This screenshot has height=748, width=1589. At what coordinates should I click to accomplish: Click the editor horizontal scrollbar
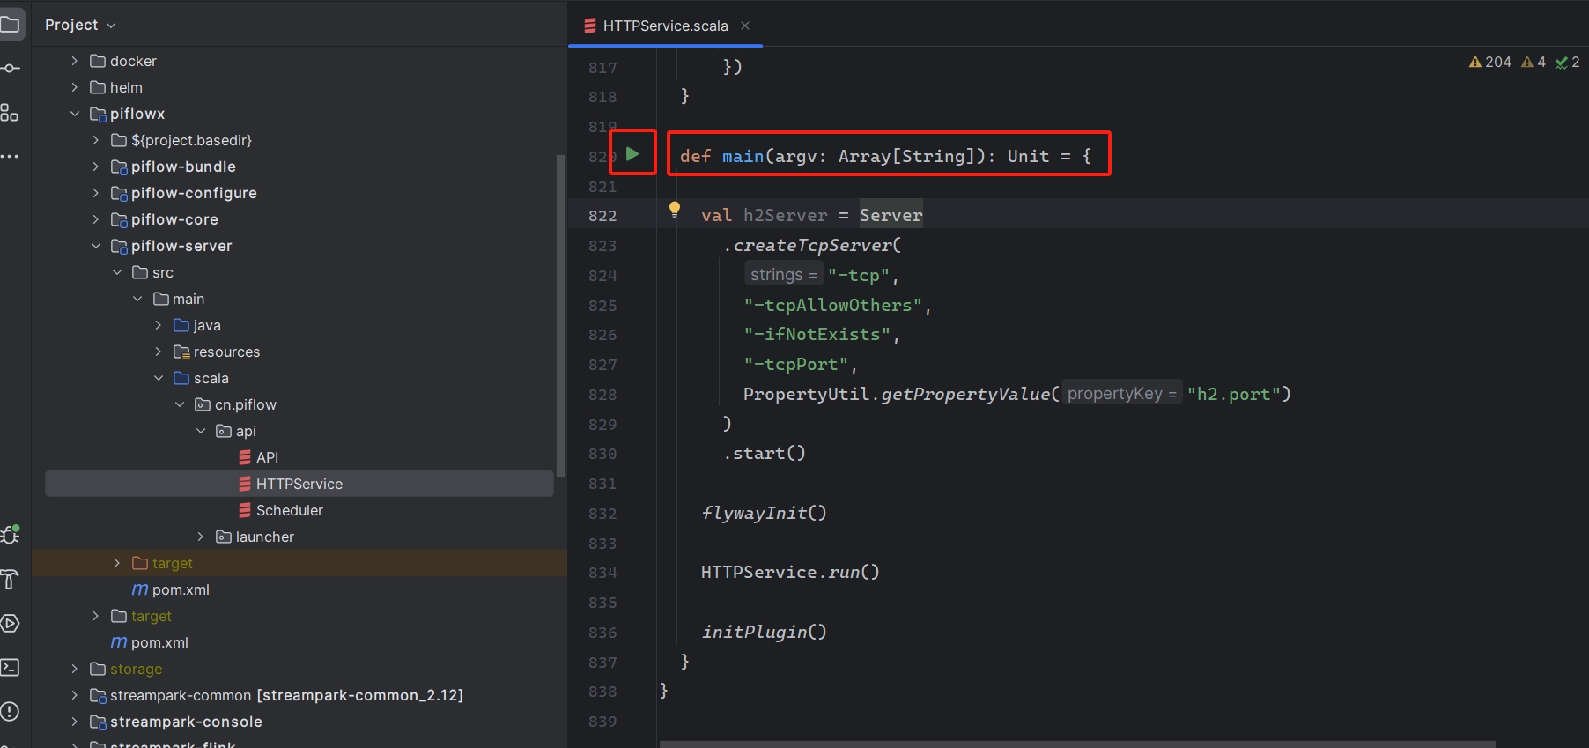1077,744
